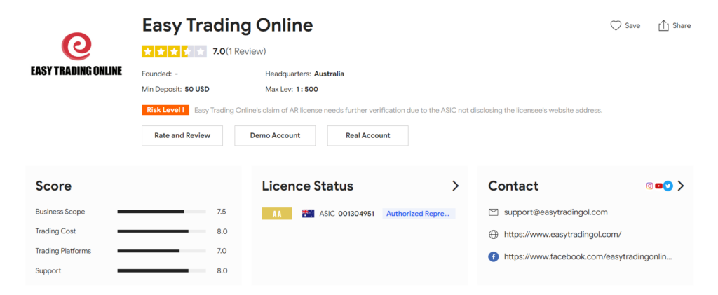Open the easytradingol.com website link

pos(562,235)
